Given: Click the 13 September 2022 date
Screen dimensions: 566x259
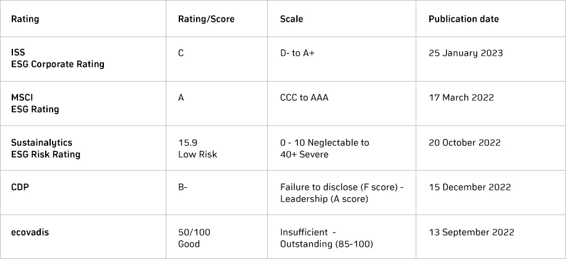Looking at the screenshot, I should point(471,232).
